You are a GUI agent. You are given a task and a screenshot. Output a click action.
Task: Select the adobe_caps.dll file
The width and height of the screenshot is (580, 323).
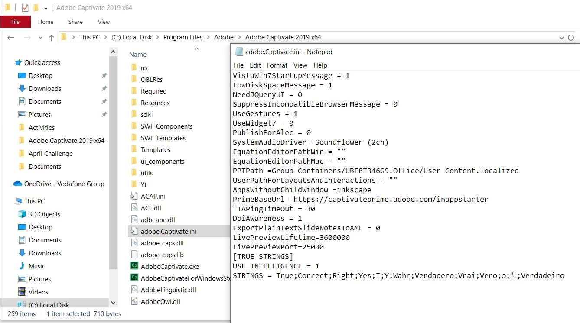[x=162, y=243]
